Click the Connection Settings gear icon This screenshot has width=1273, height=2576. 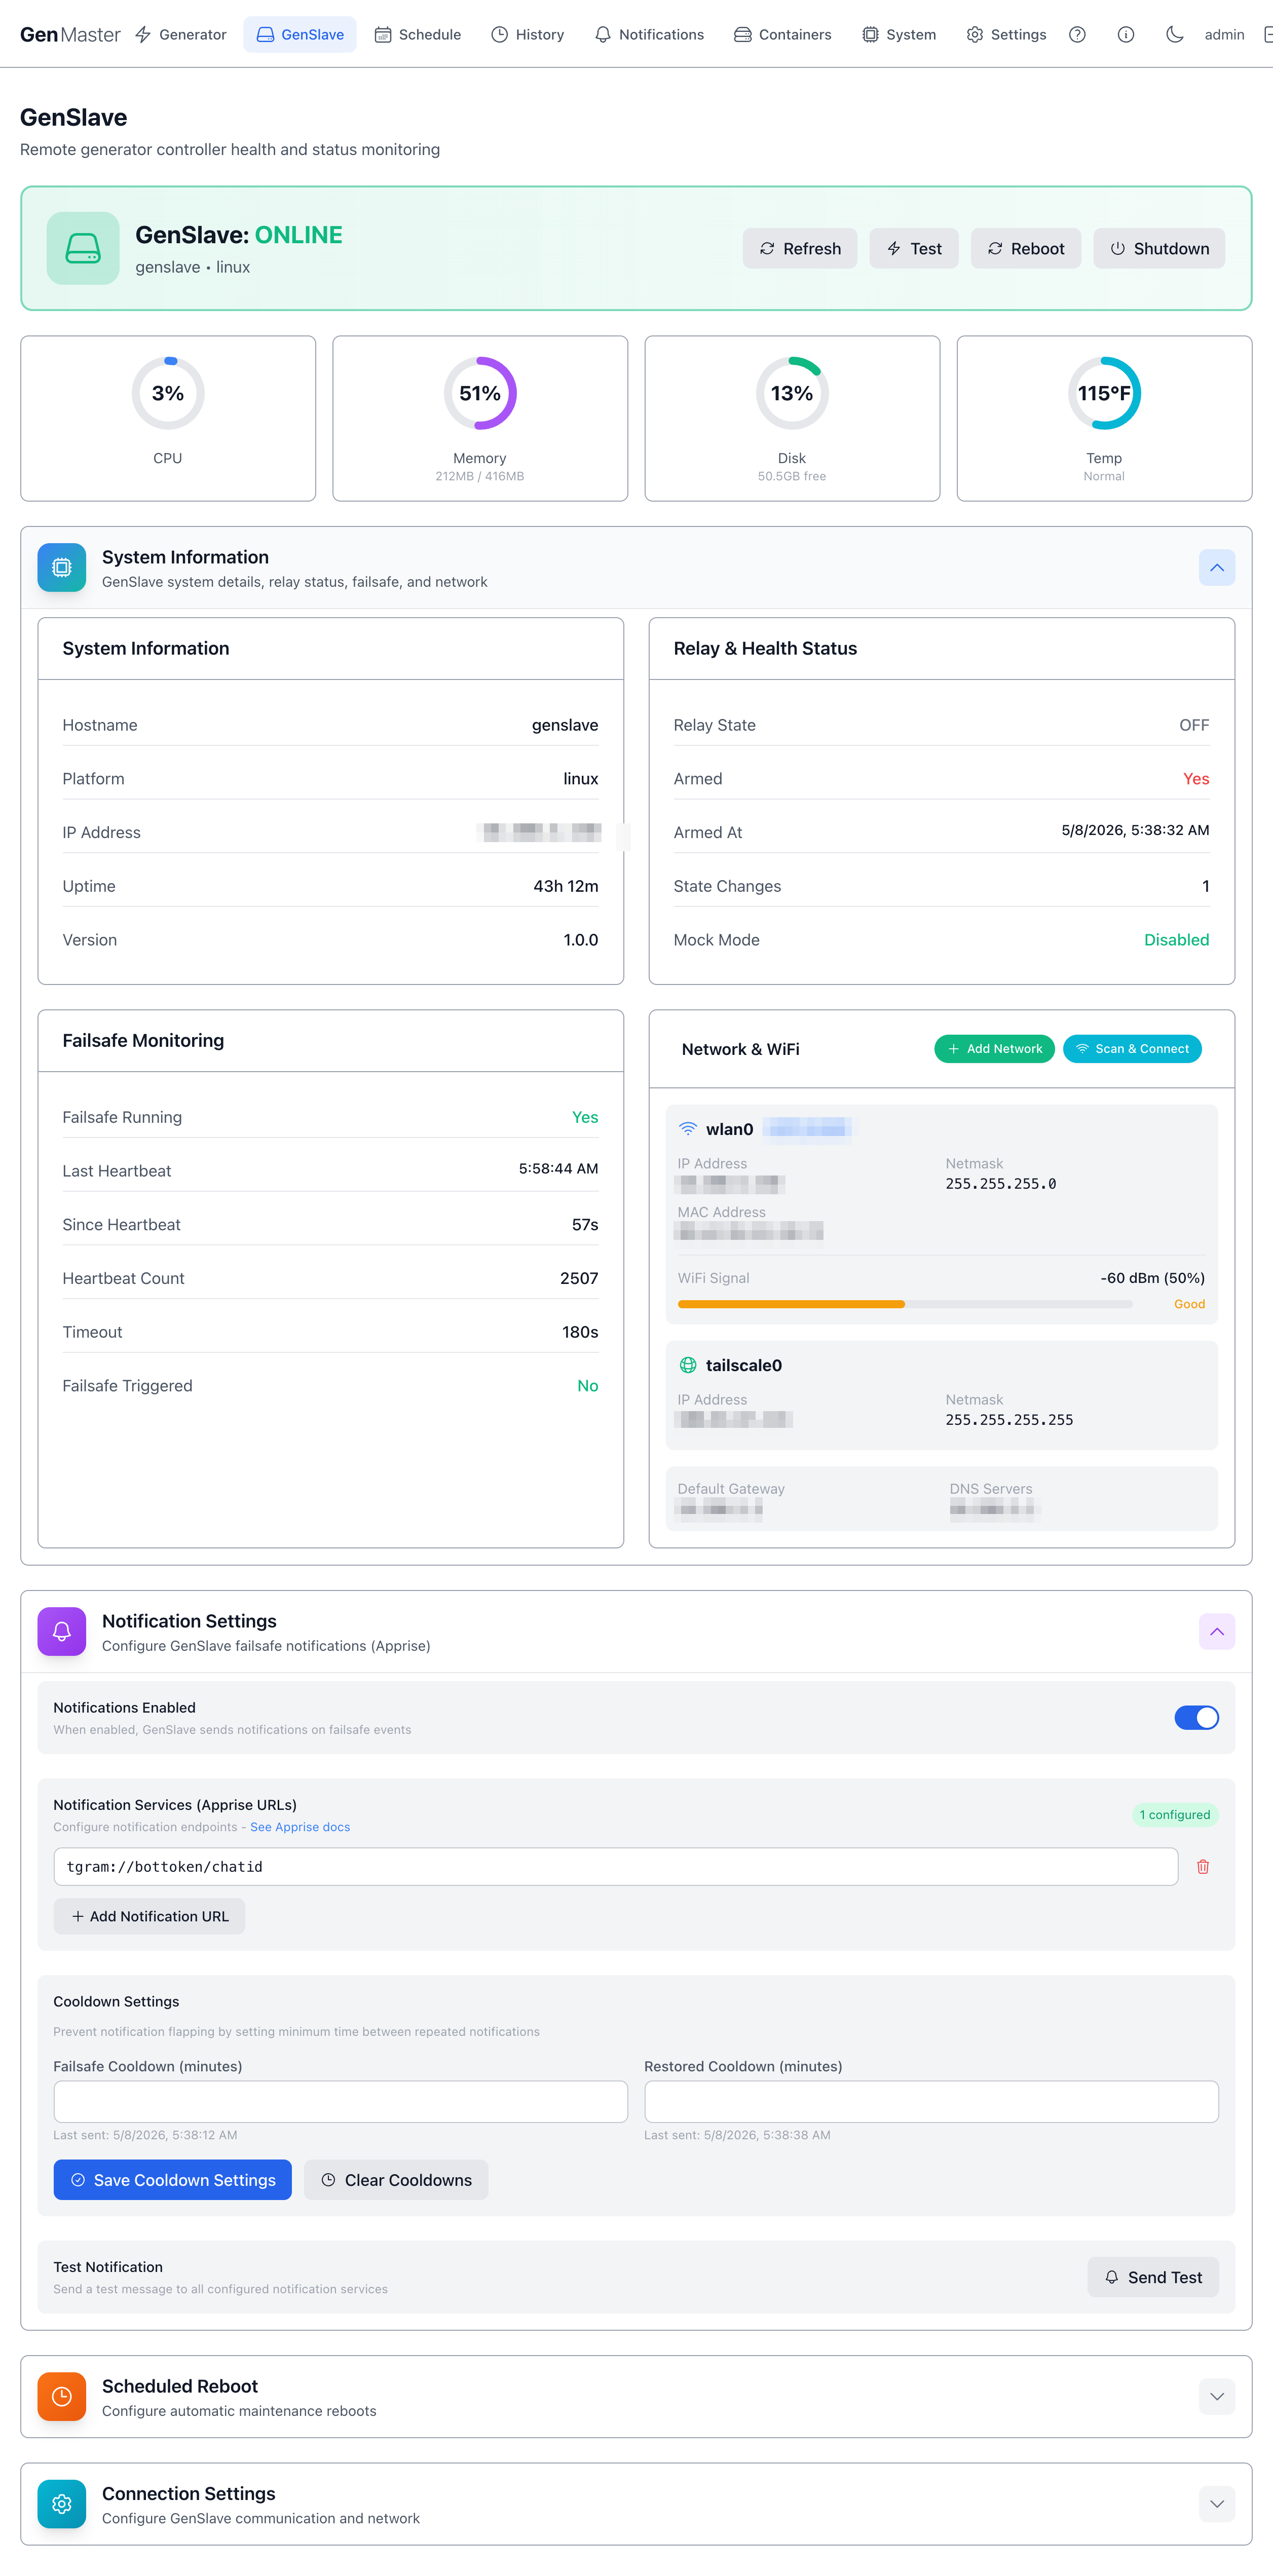(62, 2503)
